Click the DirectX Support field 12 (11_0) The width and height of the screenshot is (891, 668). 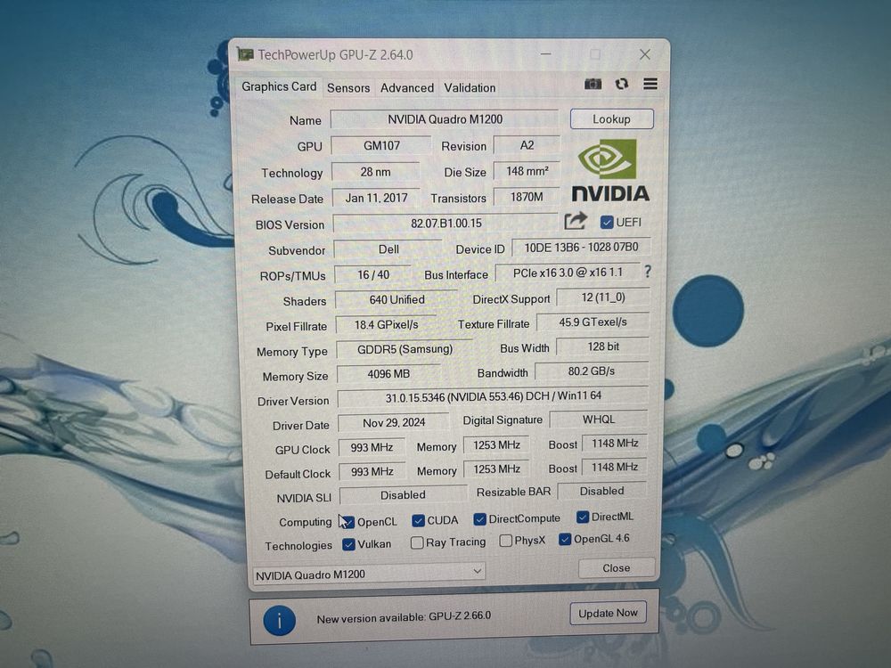[603, 297]
